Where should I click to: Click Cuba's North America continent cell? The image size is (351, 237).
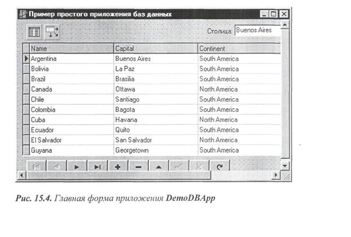click(x=239, y=120)
